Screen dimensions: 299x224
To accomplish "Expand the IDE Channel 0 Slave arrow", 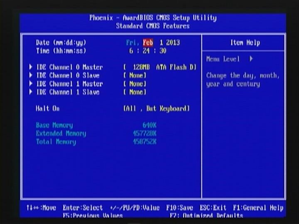I will click(31, 75).
